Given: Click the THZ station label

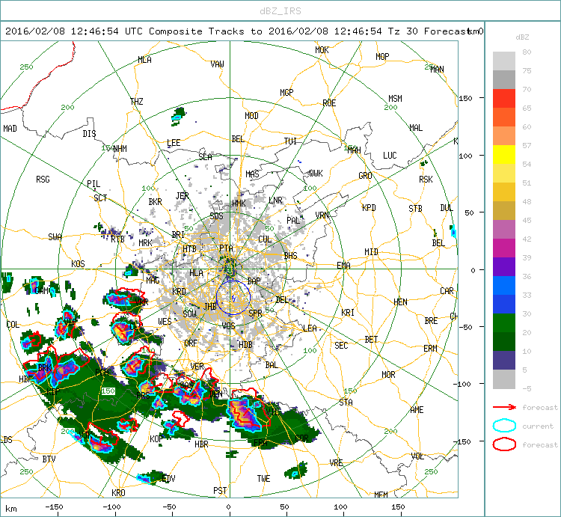Looking at the screenshot, I should (x=137, y=102).
